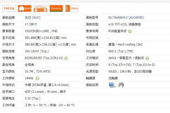Click help icon beside 144Hz frequency
The image size is (170, 113).
37,78
